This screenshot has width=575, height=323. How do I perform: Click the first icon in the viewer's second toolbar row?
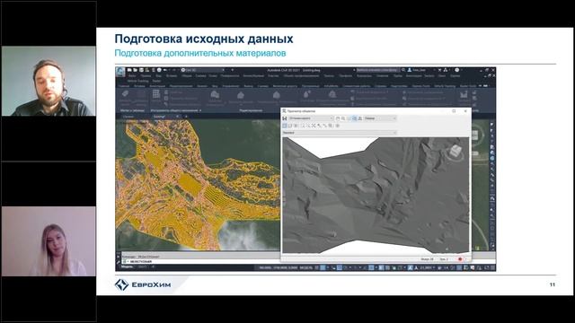[285, 126]
